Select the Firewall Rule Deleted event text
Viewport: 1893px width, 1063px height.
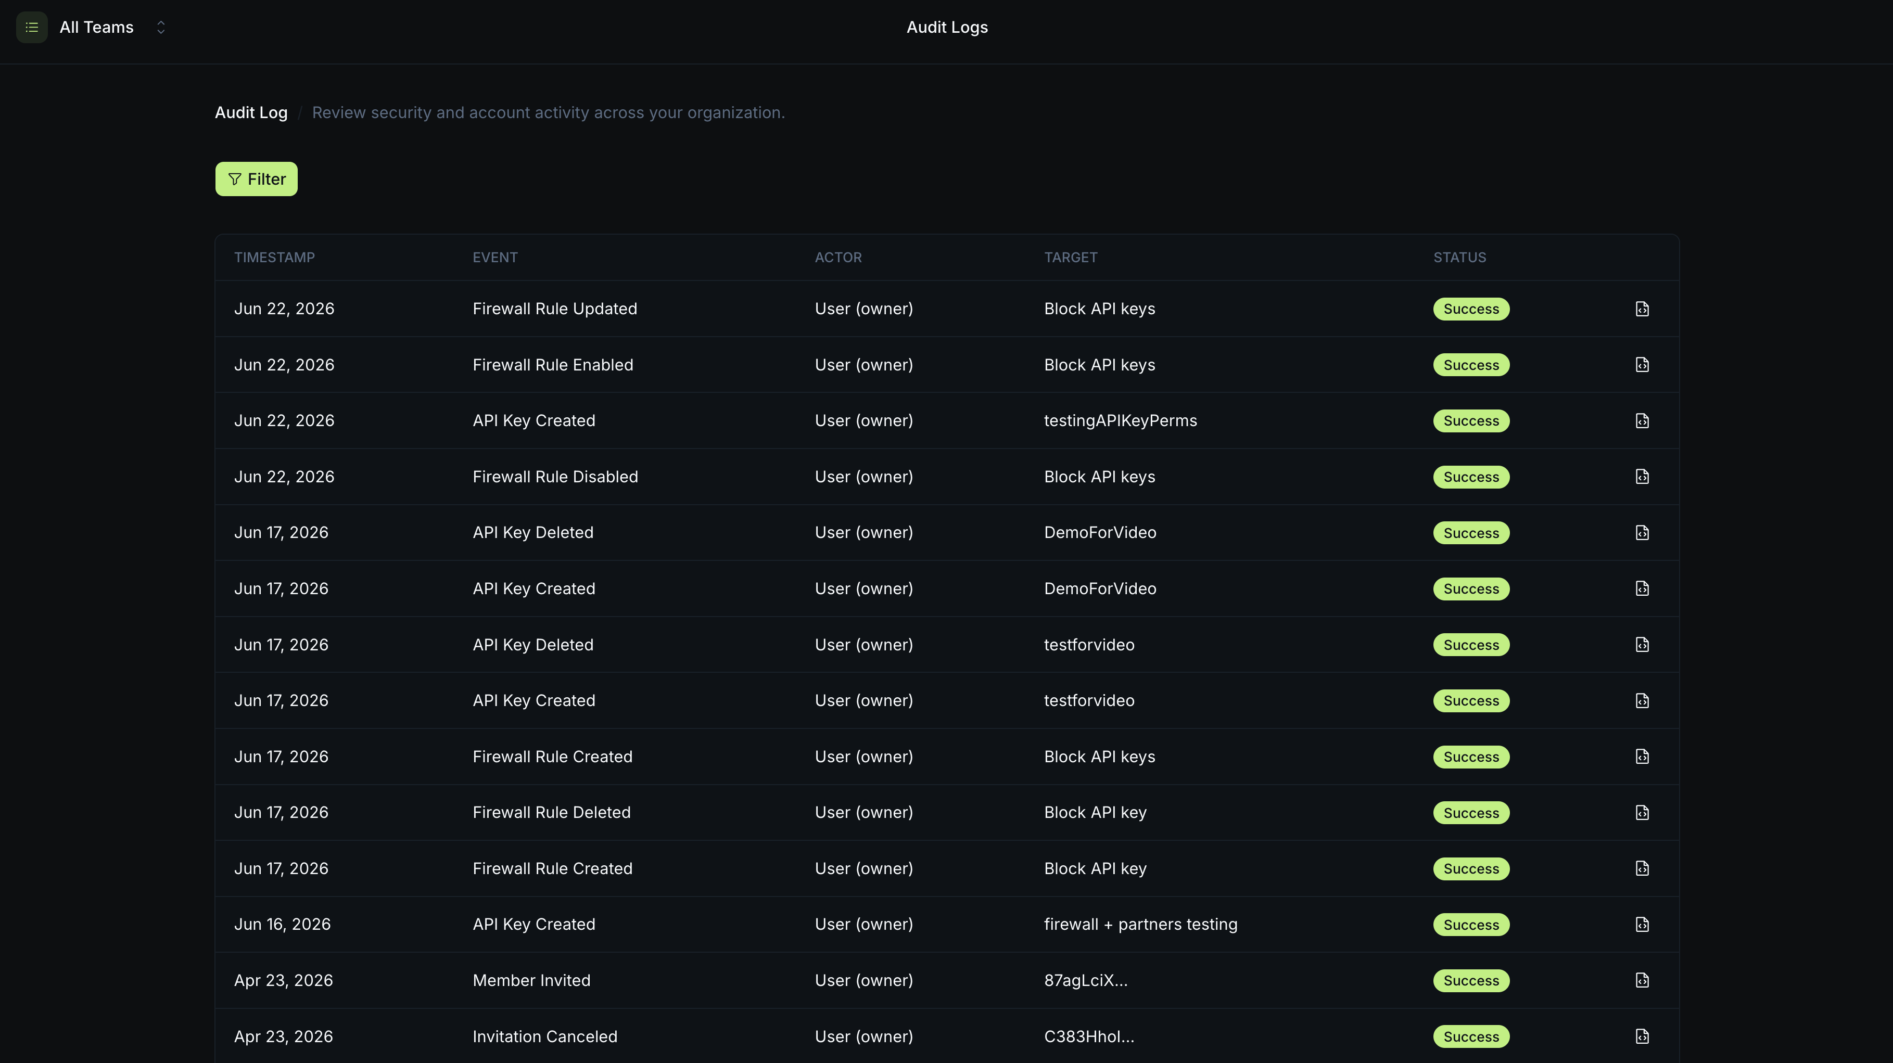(551, 813)
